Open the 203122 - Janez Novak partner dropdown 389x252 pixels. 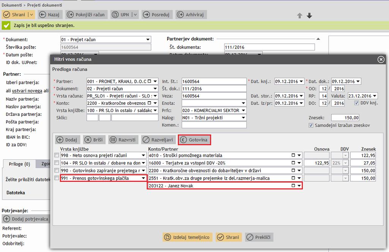[x=299, y=186]
